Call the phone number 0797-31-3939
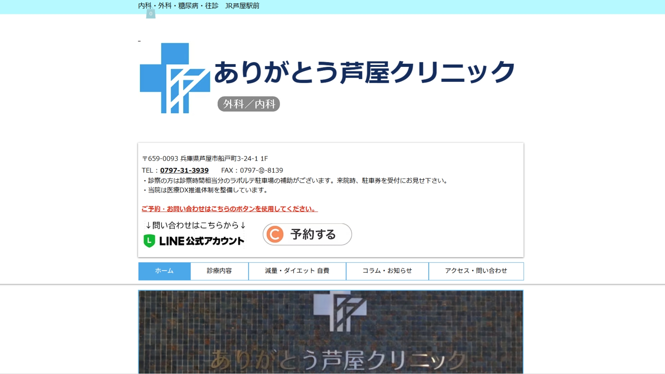Viewport: 665px width, 374px height. pyautogui.click(x=184, y=170)
